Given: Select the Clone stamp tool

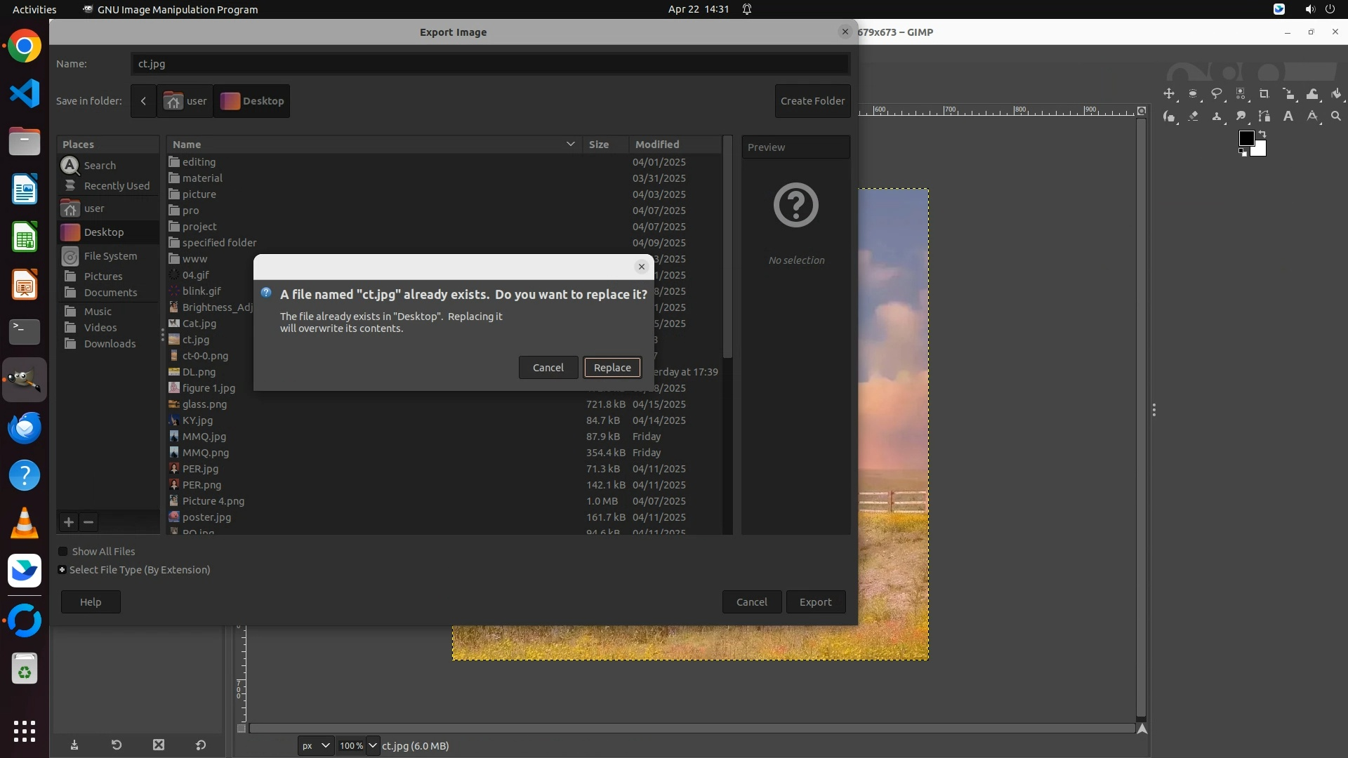Looking at the screenshot, I should [1217, 117].
